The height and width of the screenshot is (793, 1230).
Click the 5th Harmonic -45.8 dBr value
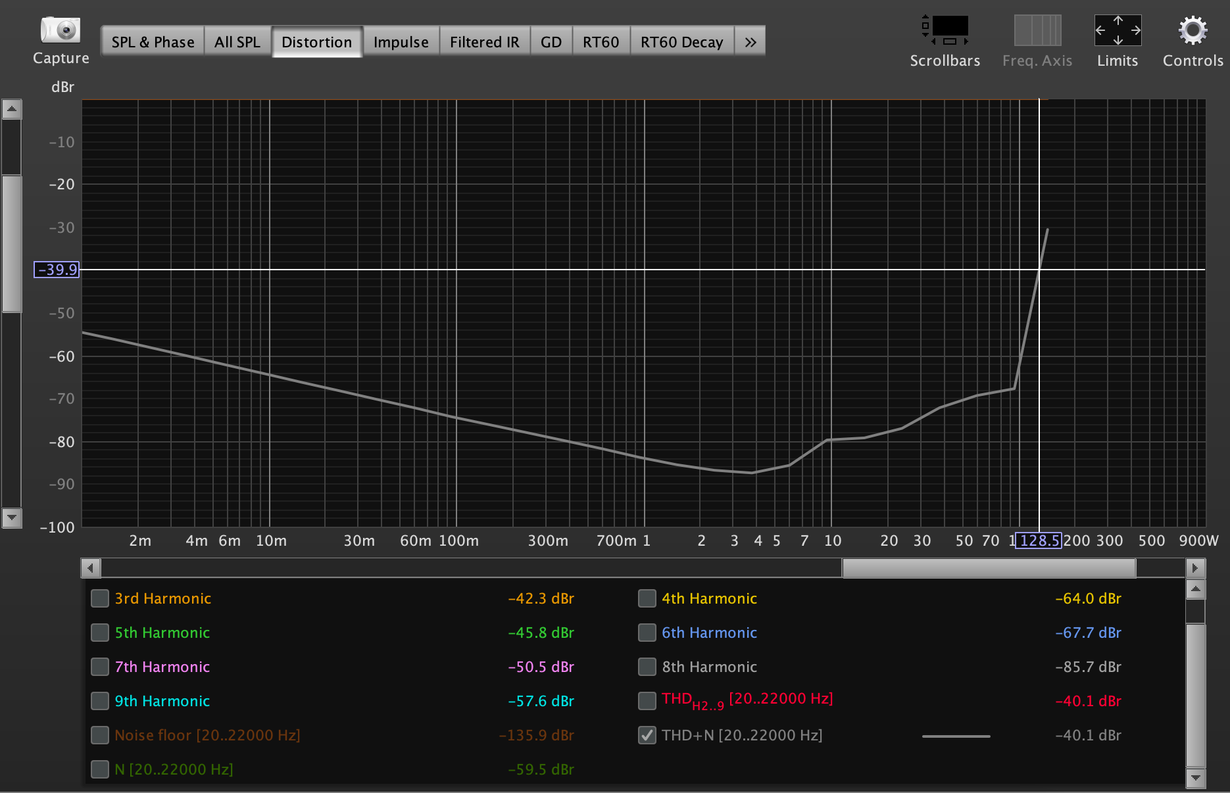coord(541,633)
